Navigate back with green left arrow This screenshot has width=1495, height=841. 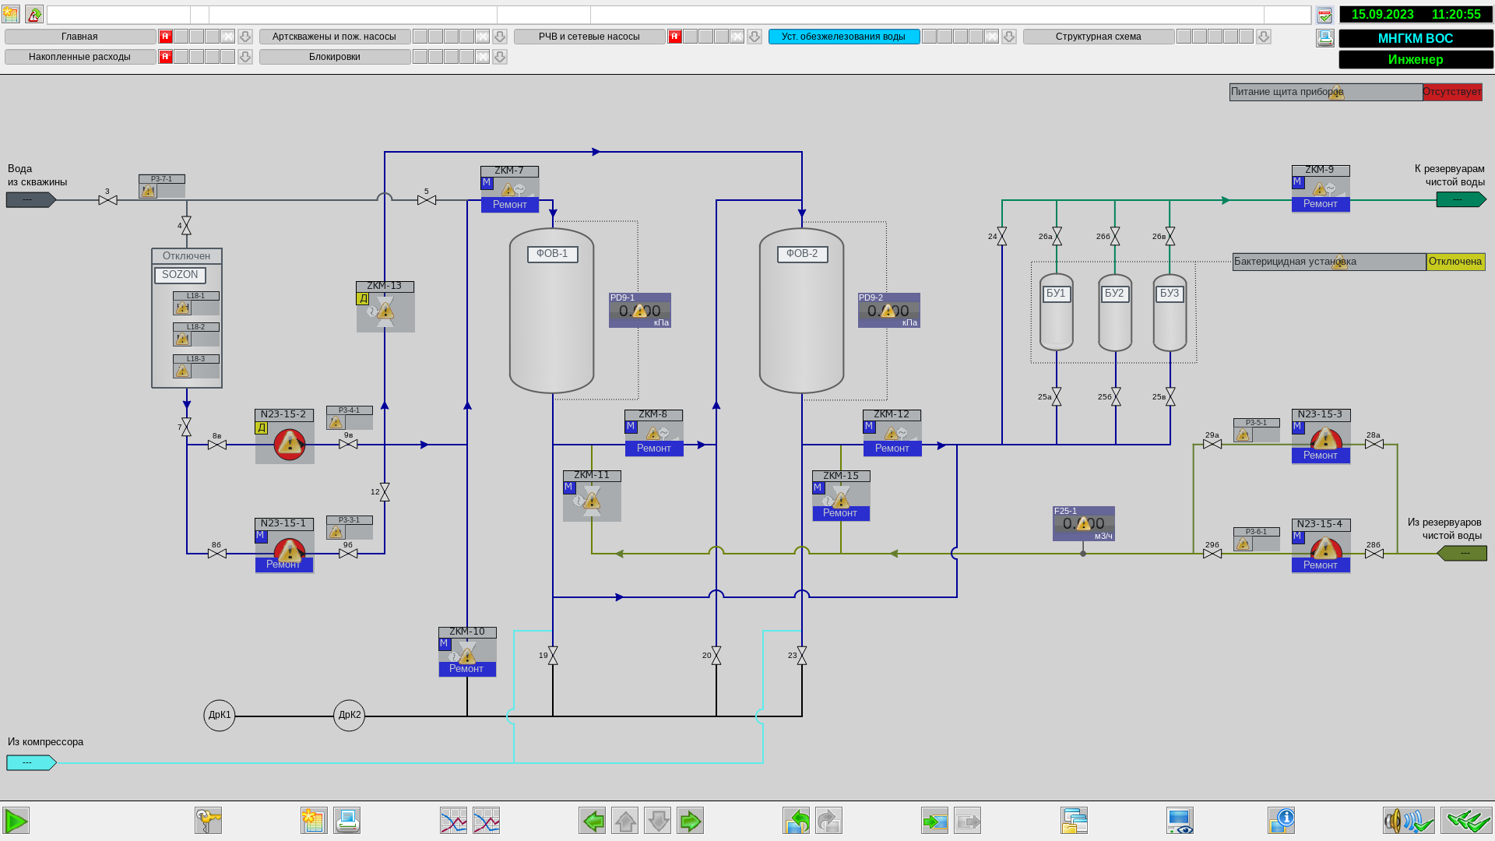(x=592, y=821)
